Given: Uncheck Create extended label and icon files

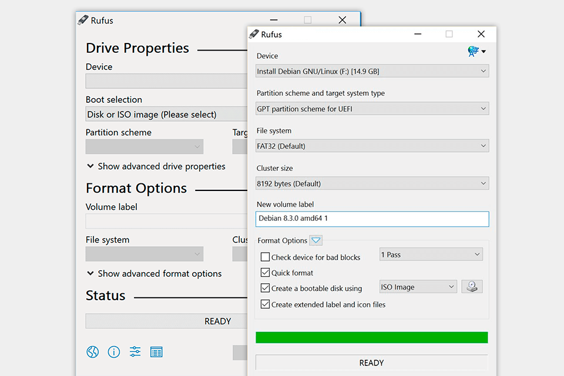Looking at the screenshot, I should tap(265, 304).
